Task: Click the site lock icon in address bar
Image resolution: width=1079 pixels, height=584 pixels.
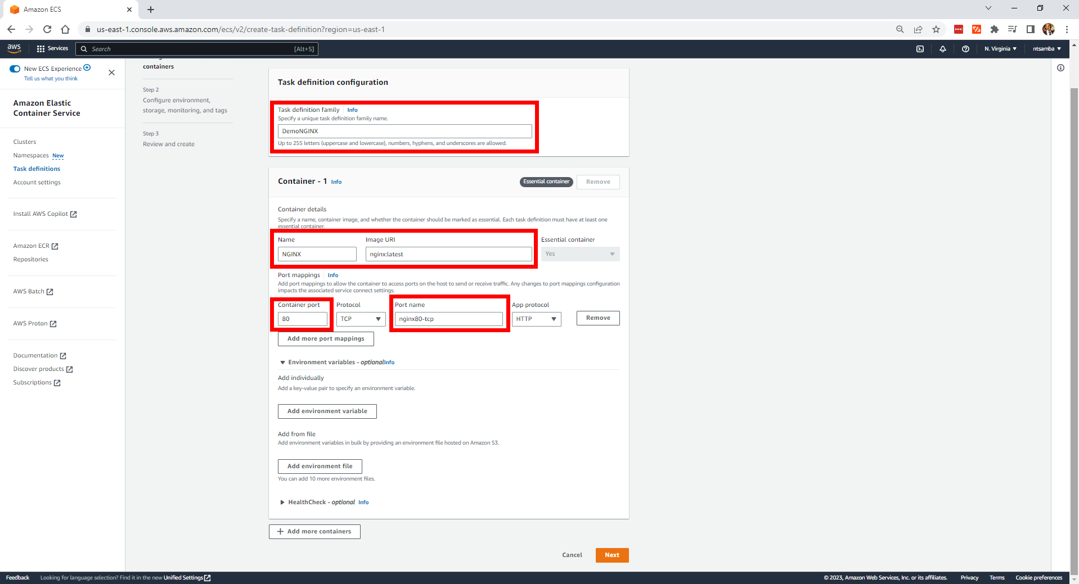Action: (88, 29)
